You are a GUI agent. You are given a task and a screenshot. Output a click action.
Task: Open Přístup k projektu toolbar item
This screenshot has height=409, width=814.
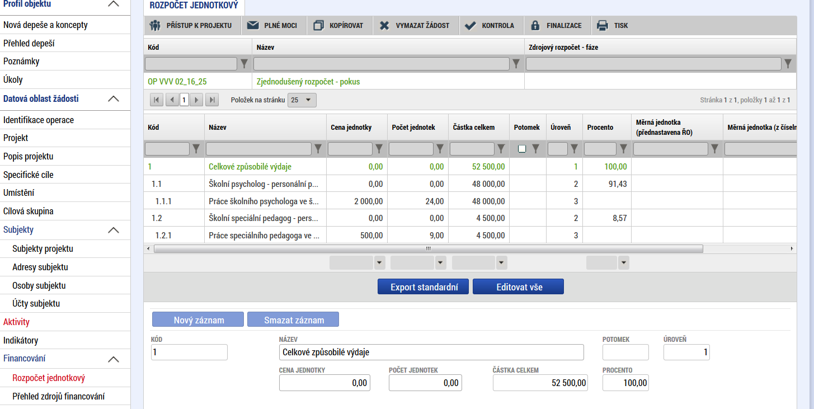192,25
